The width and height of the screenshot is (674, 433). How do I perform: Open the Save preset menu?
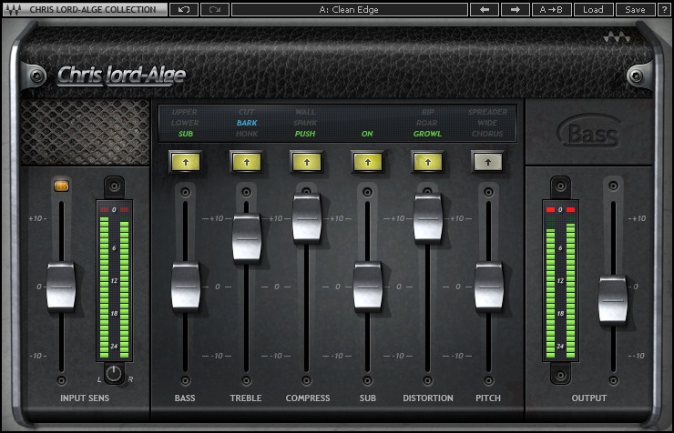click(635, 9)
